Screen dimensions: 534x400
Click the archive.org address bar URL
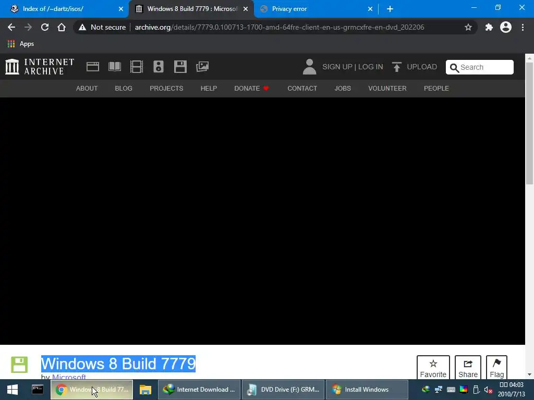280,27
